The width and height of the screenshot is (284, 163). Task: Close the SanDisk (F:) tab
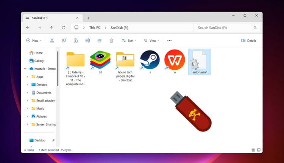[77, 18]
